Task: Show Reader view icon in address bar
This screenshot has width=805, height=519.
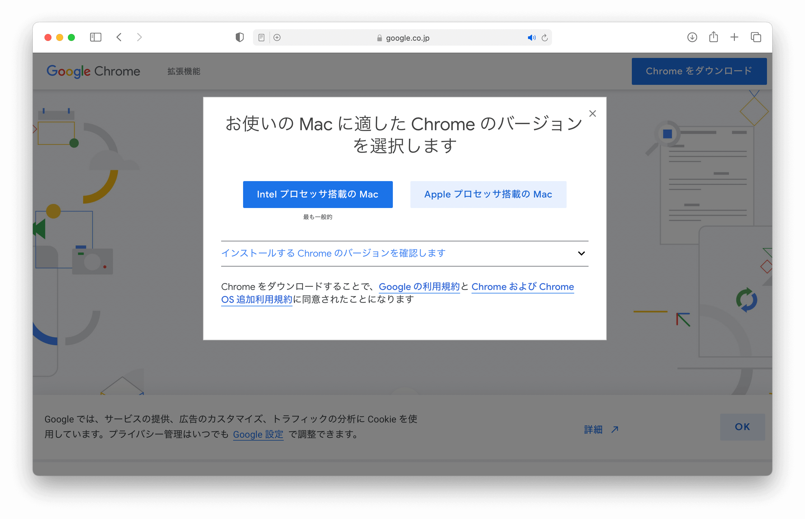Action: coord(262,37)
